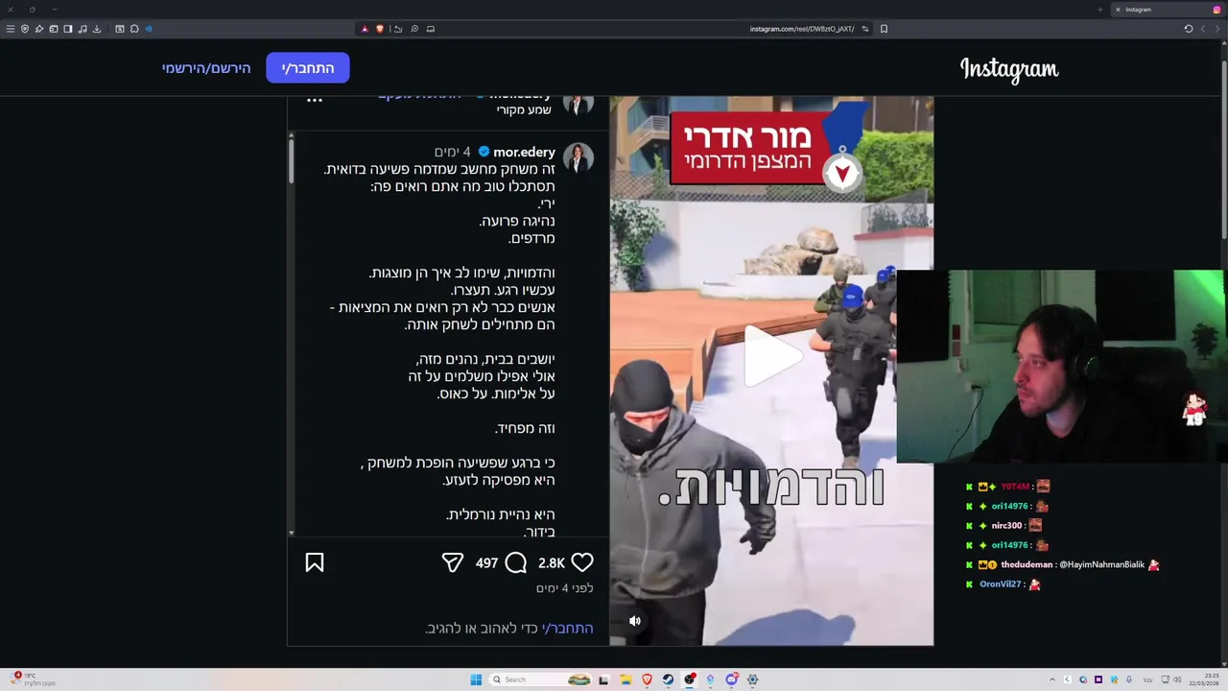
Task: Close the Instagram tab
Action: pyautogui.click(x=1118, y=10)
